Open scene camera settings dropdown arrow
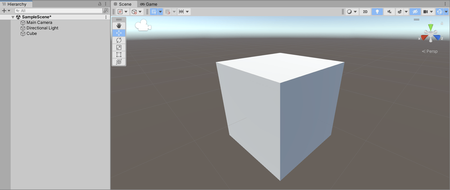This screenshot has height=190, width=450. tap(432, 12)
